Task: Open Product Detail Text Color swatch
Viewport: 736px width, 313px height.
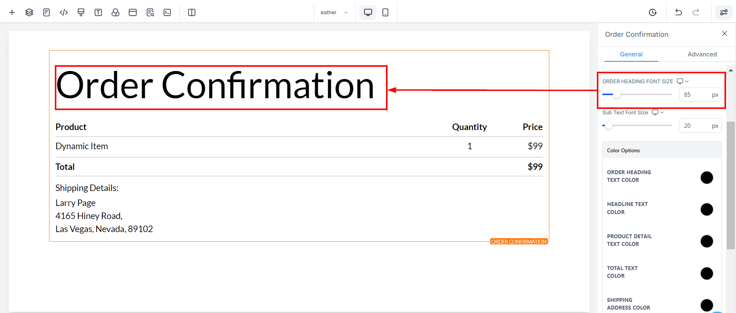Action: (707, 241)
